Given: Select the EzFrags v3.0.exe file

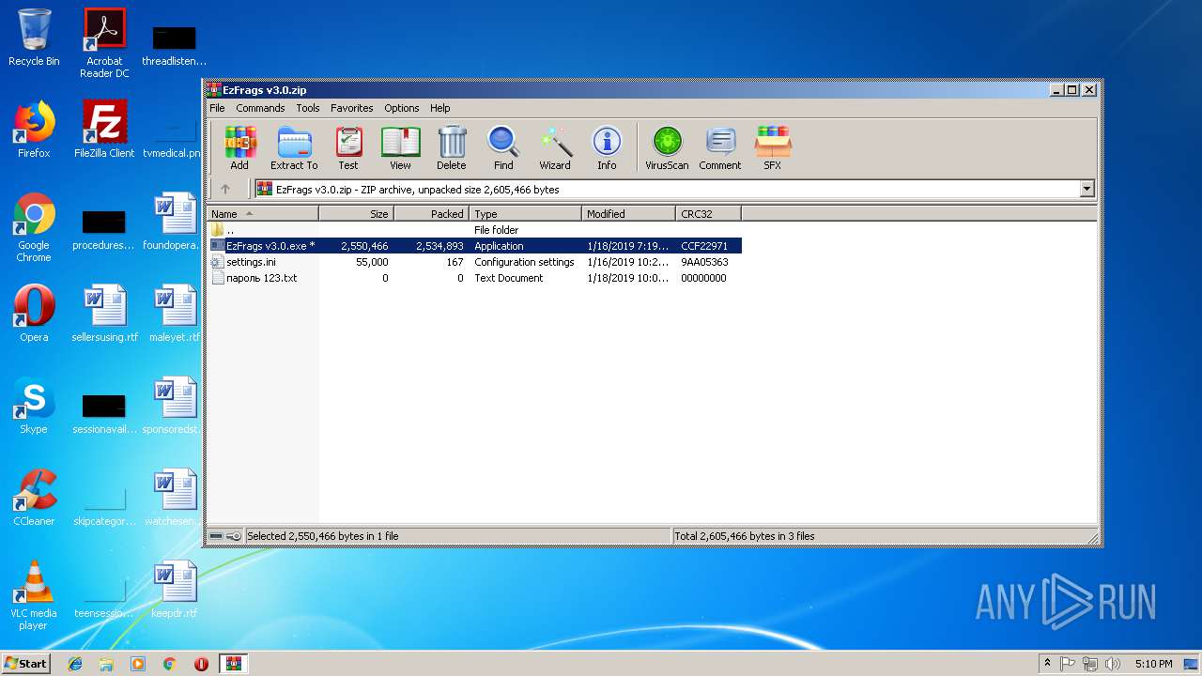Looking at the screenshot, I should (473, 246).
